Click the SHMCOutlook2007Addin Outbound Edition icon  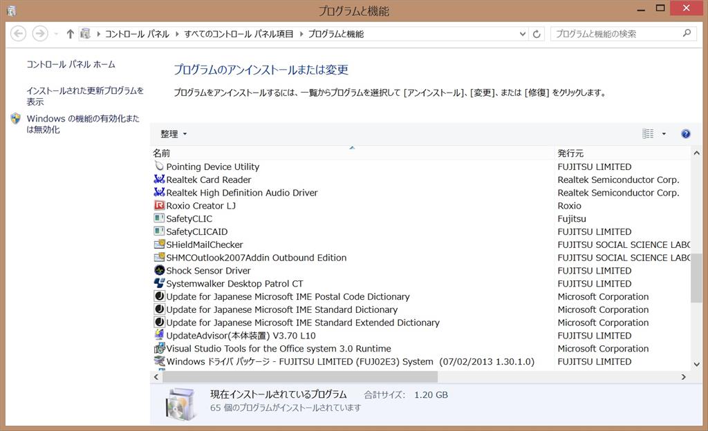click(x=159, y=258)
